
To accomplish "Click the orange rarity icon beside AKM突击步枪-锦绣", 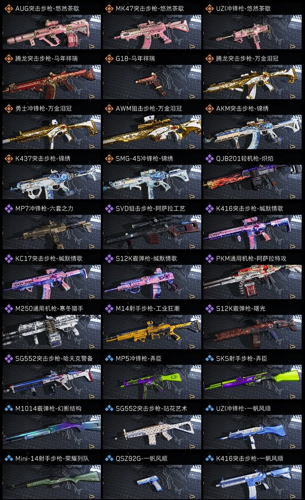I will 209,108.
